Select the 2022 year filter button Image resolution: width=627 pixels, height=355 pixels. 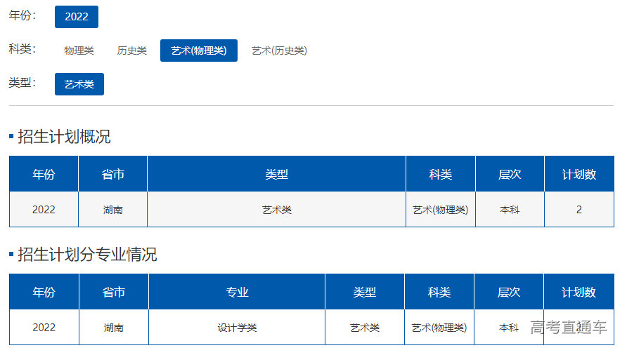pos(76,17)
